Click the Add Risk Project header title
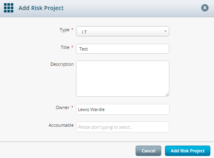Viewport: 214px width, 158px height. [x=41, y=8]
